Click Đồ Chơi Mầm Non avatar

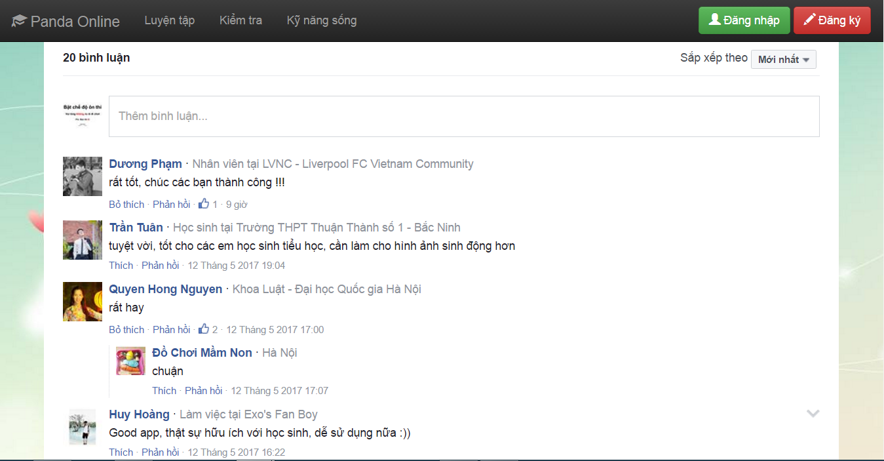tap(130, 361)
